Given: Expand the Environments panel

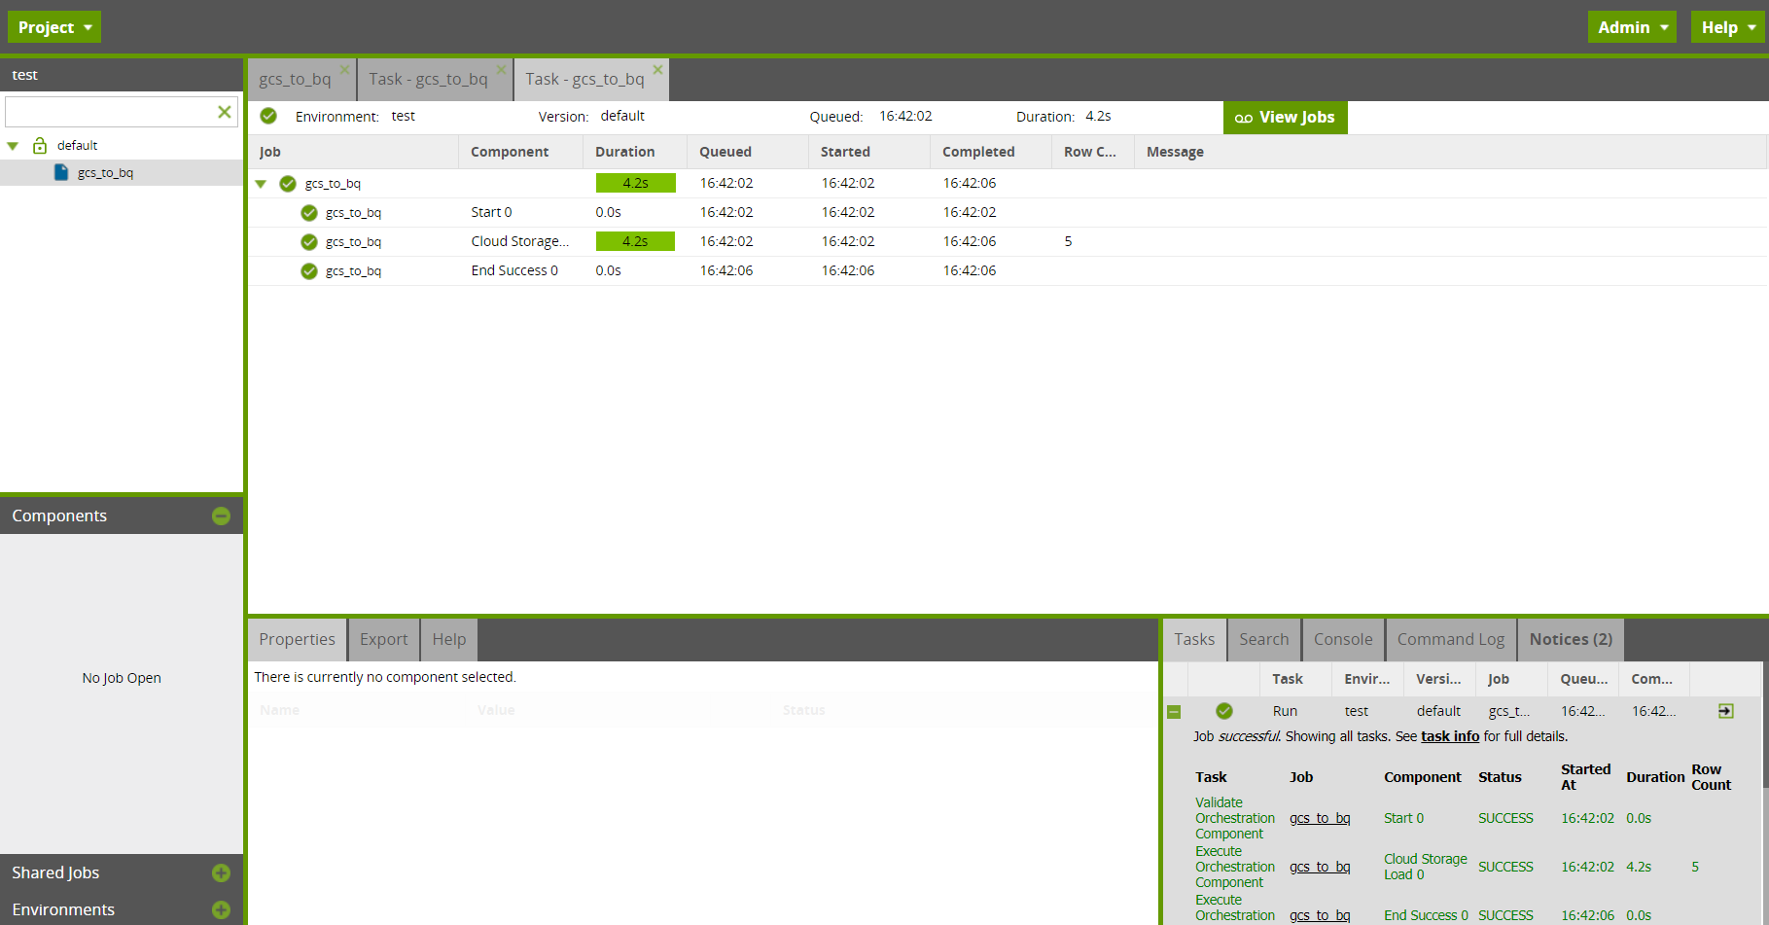Looking at the screenshot, I should point(221,910).
